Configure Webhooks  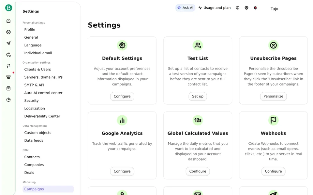274,171
